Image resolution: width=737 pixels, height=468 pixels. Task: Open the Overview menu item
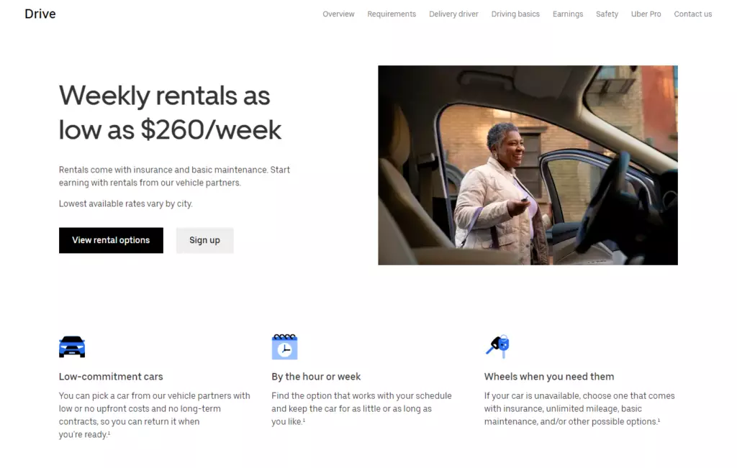338,14
